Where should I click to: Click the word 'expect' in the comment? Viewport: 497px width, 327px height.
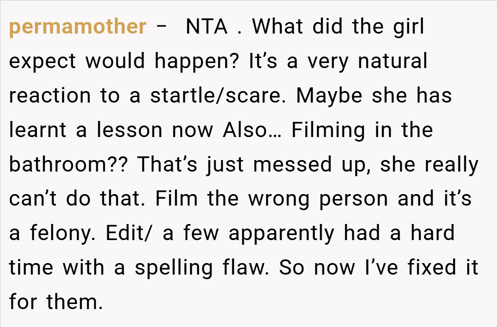point(42,62)
